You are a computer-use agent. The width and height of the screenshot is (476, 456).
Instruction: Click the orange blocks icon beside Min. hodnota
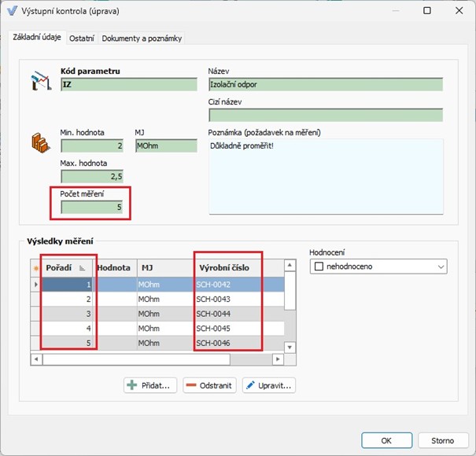click(x=41, y=142)
